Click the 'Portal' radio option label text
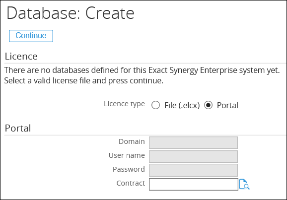The height and width of the screenshot is (200, 287). pos(227,105)
